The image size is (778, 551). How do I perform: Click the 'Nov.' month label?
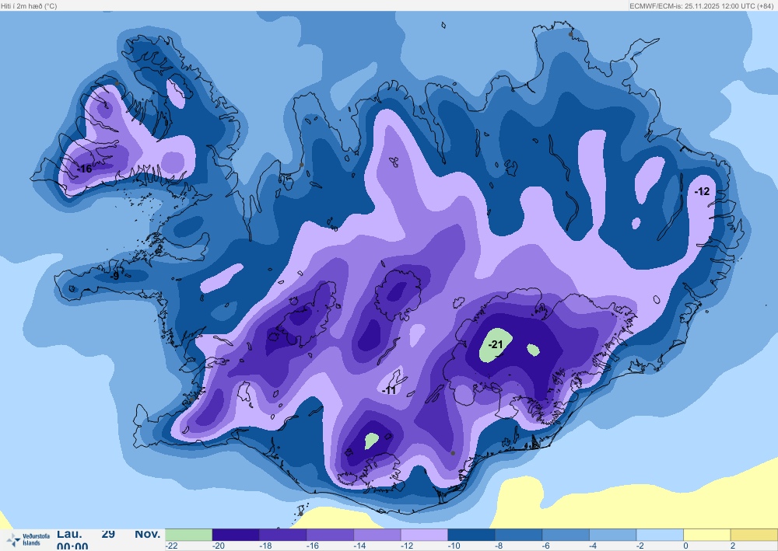click(147, 534)
